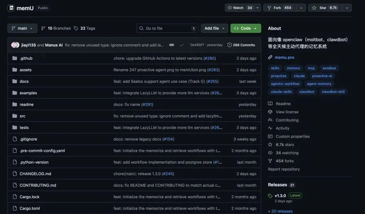Select the agentic-workflow topic tag

(x=285, y=84)
